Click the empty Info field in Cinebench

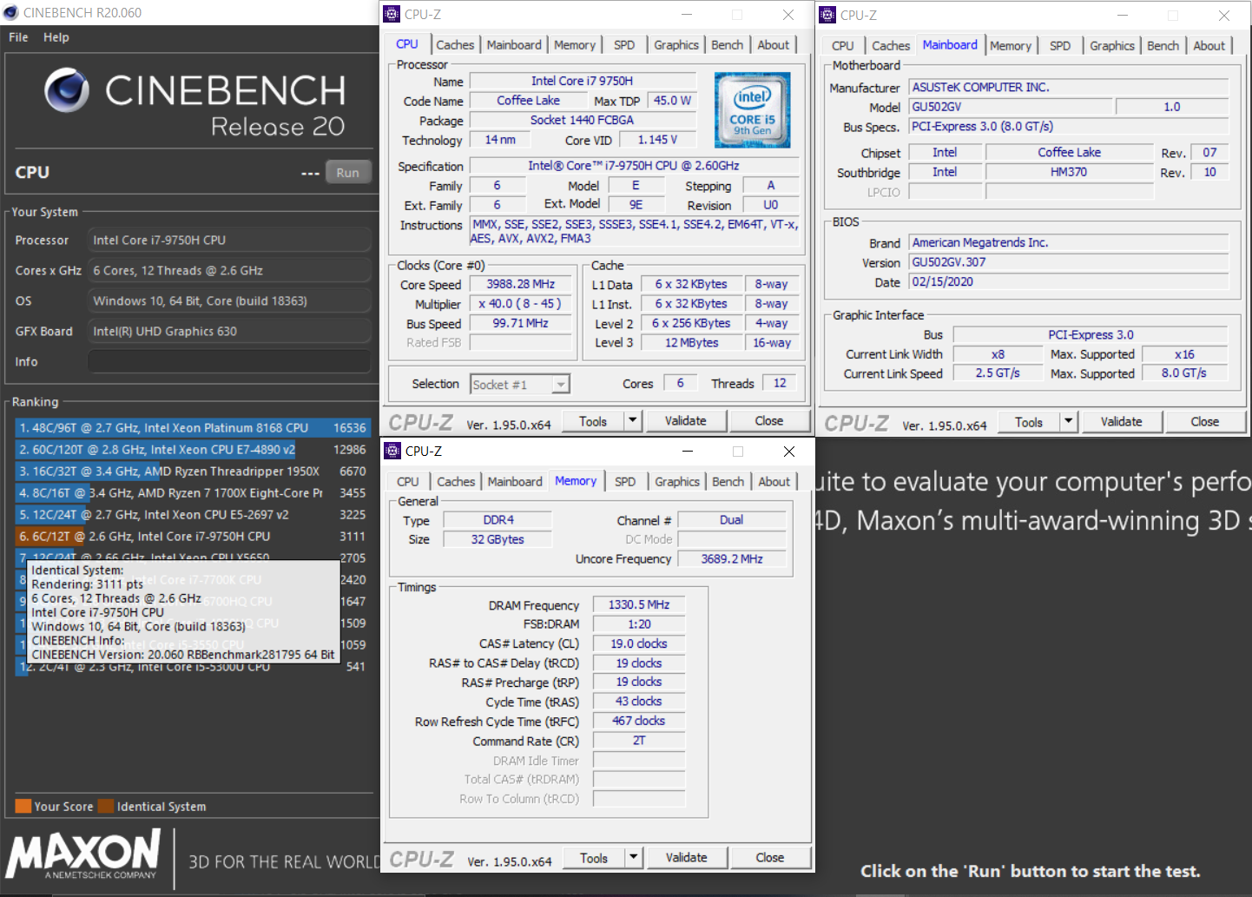230,361
